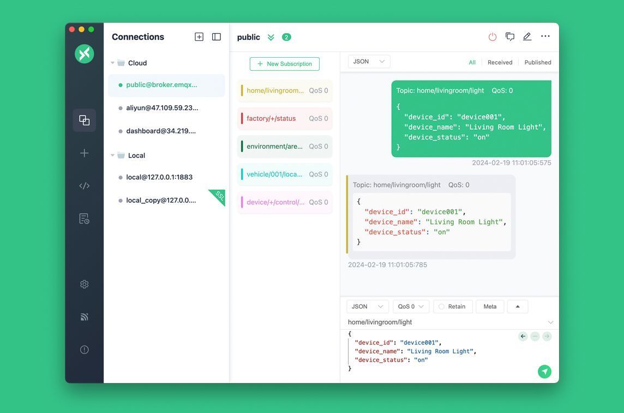
Task: Disconnect using the red power icon
Action: [493, 37]
